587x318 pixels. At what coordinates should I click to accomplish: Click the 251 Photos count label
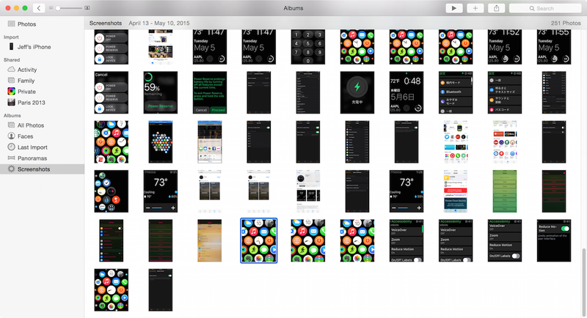[566, 23]
